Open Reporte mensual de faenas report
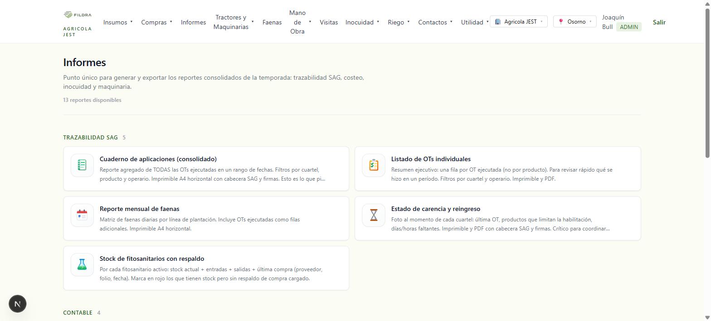The height and width of the screenshot is (321, 711). pos(206,218)
